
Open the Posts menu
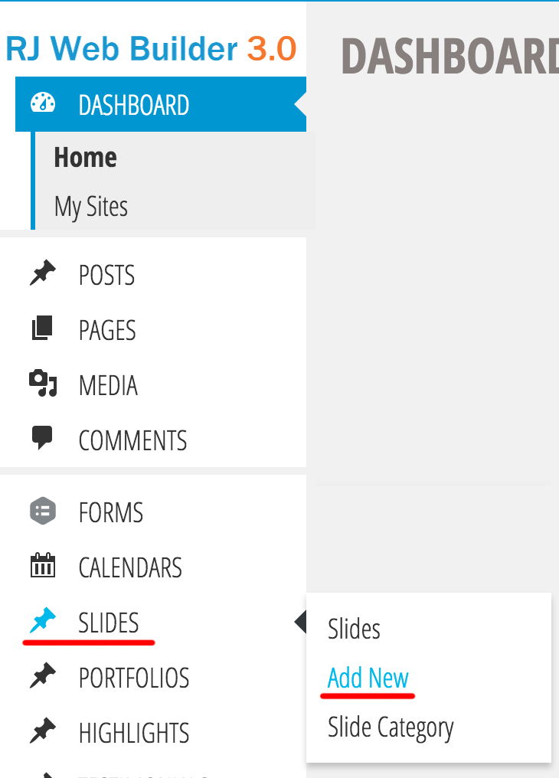pos(106,275)
